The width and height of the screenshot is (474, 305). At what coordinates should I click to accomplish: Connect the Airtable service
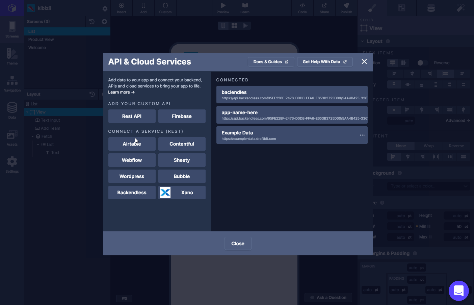pos(132,144)
